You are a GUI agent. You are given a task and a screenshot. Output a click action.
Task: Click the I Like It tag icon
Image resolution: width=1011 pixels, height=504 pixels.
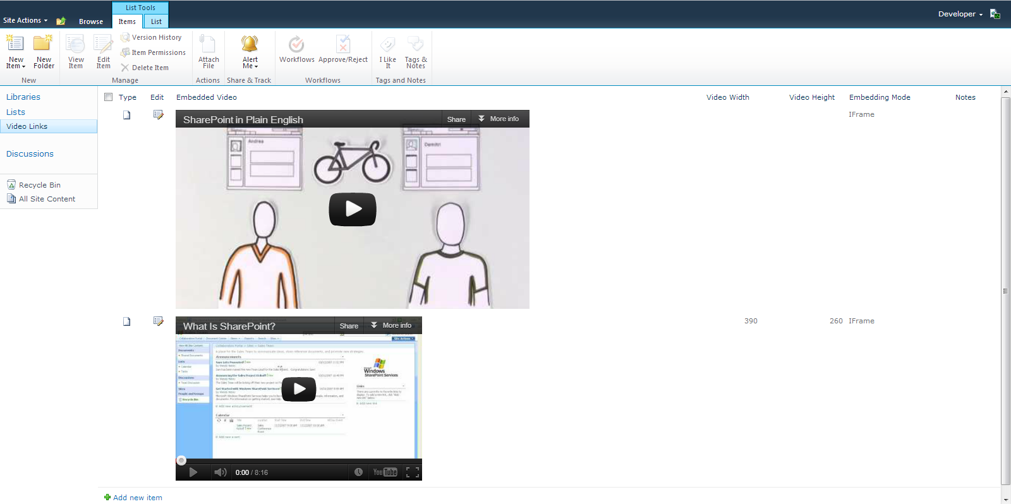pyautogui.click(x=388, y=52)
